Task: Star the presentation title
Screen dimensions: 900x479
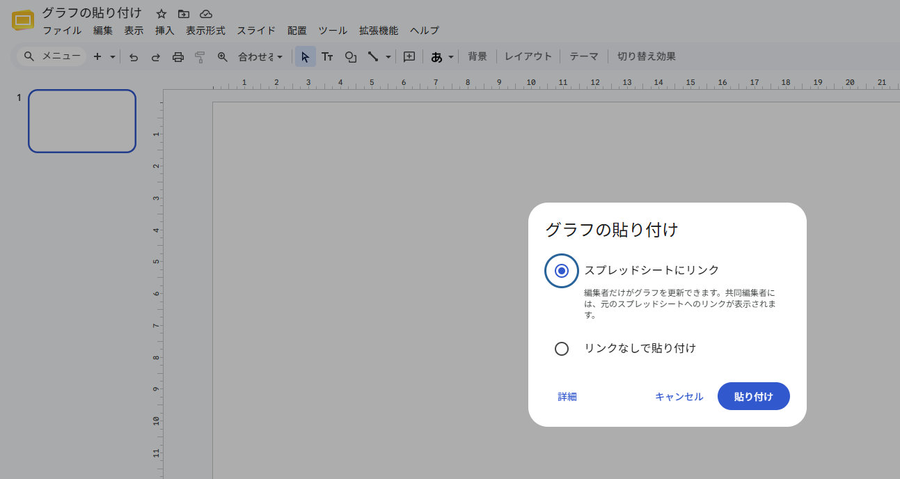Action: point(161,14)
